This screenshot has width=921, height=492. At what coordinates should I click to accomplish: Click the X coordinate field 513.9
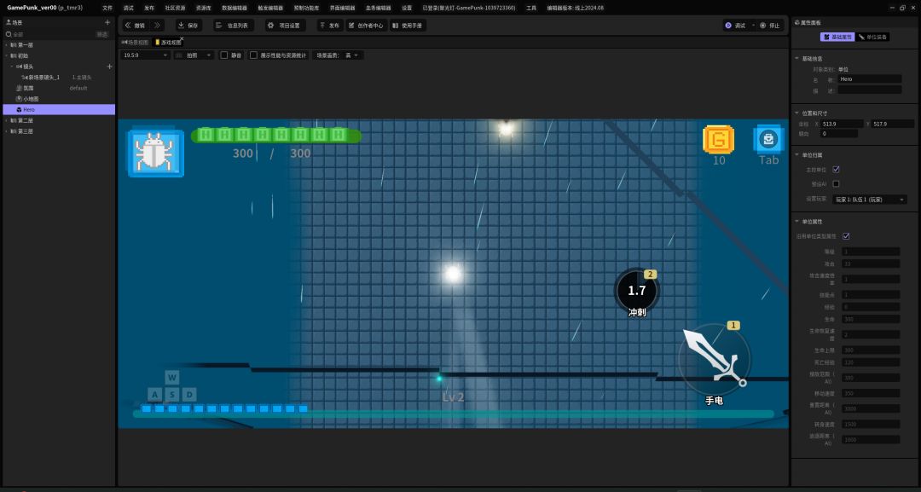pyautogui.click(x=843, y=124)
